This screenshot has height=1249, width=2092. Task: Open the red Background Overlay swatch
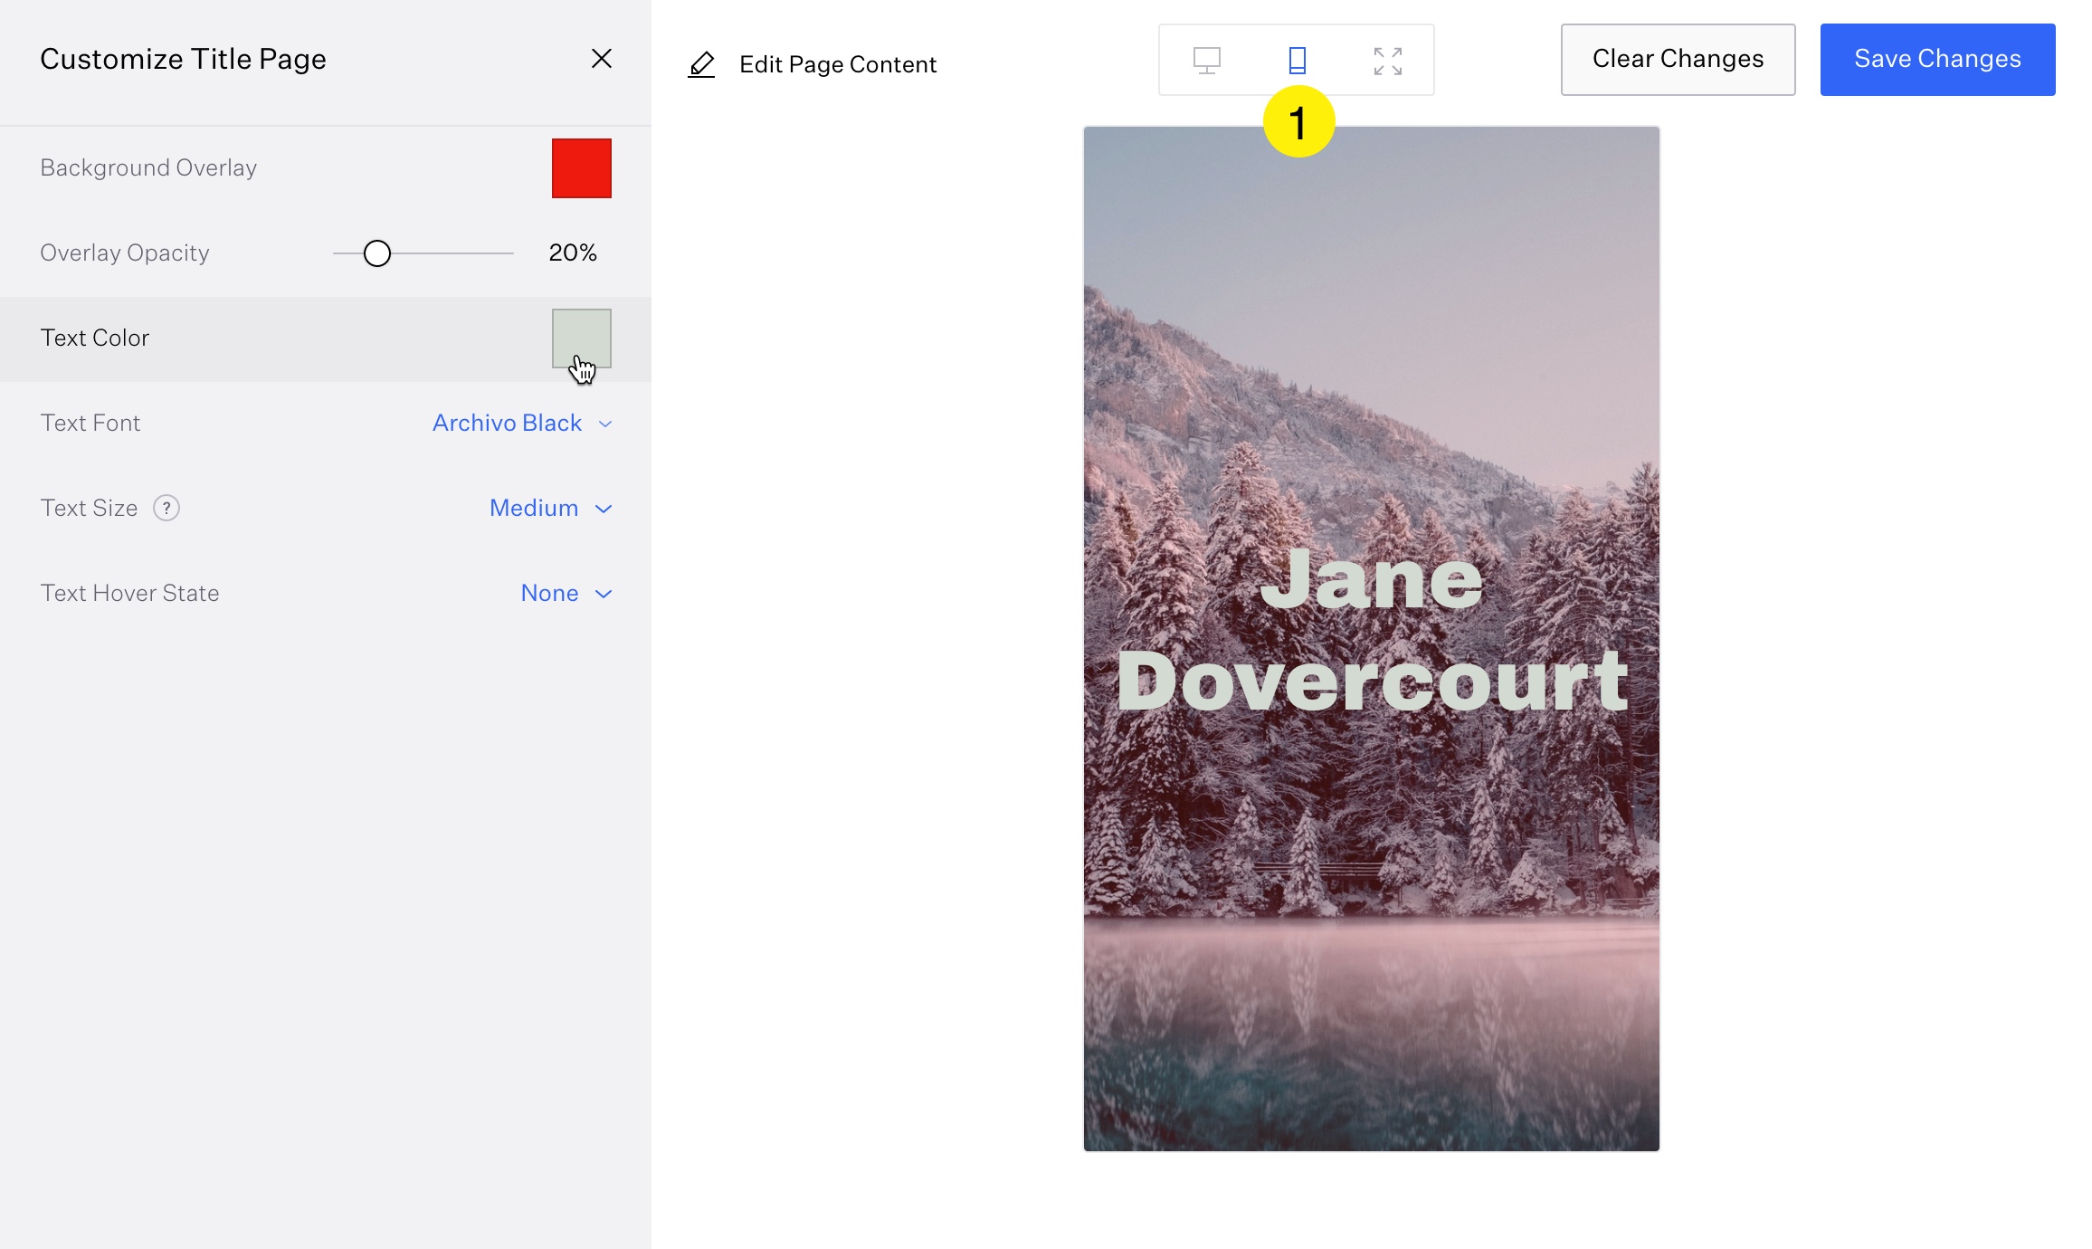click(x=582, y=168)
